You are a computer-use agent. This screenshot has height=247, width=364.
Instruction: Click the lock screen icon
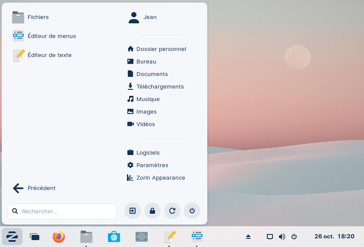pos(152,211)
